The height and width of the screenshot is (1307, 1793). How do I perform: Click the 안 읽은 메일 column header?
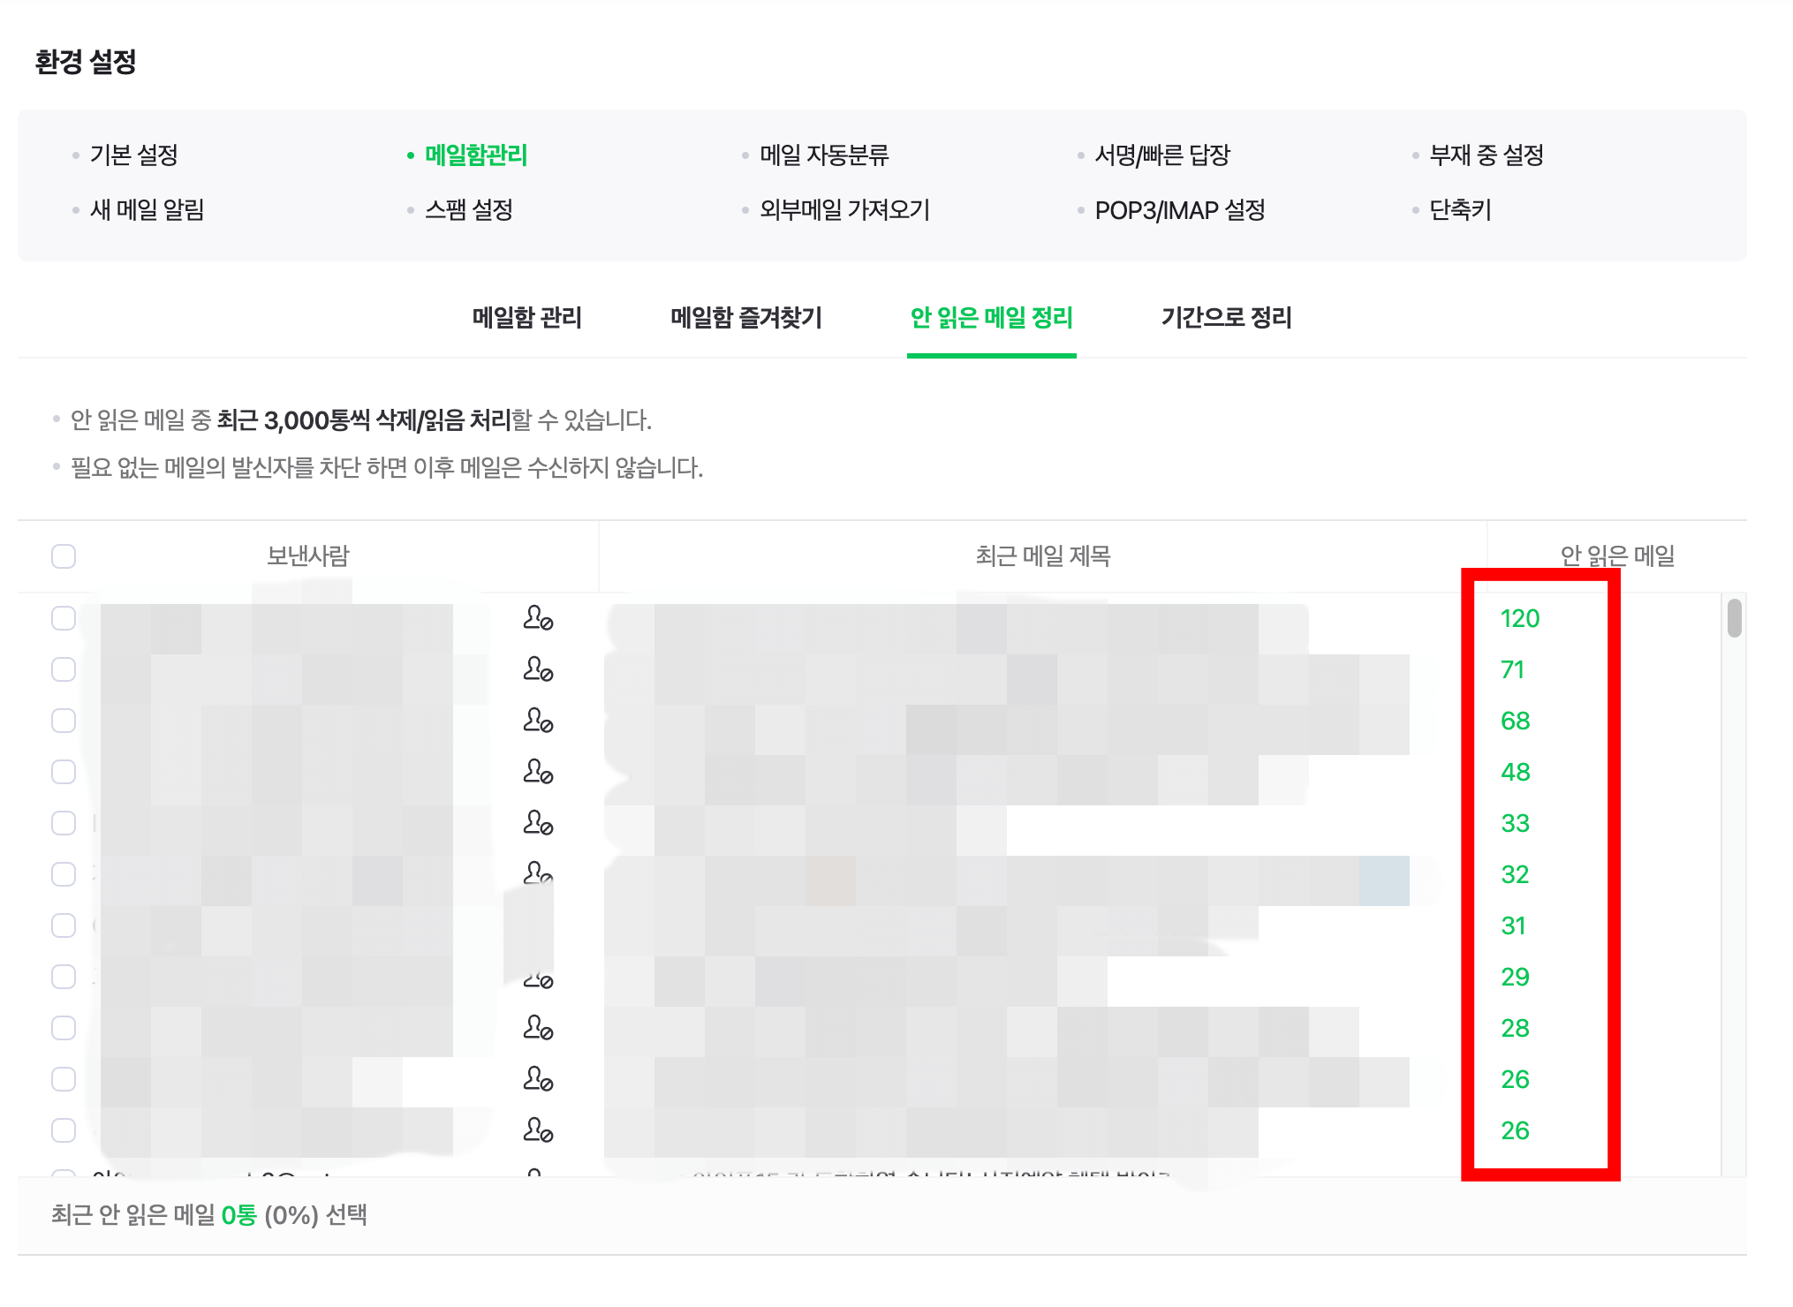[x=1617, y=556]
